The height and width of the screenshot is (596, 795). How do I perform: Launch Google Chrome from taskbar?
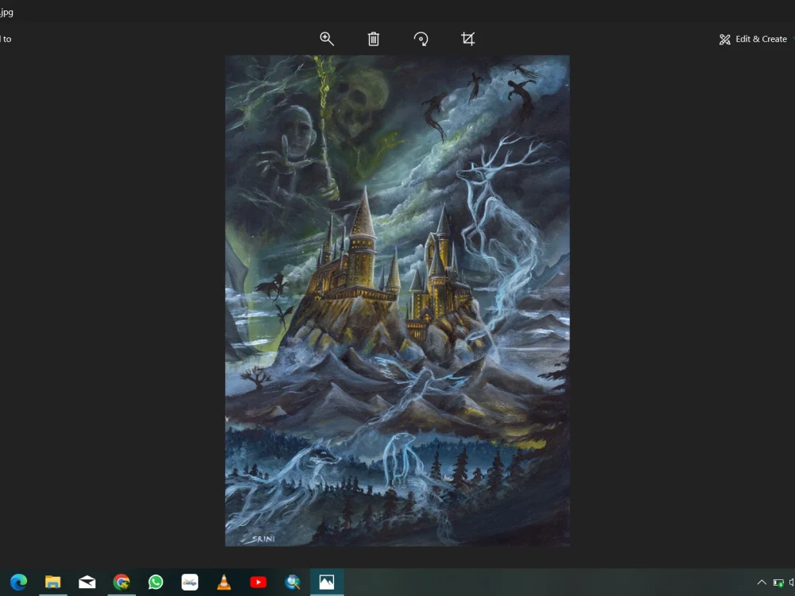point(122,582)
